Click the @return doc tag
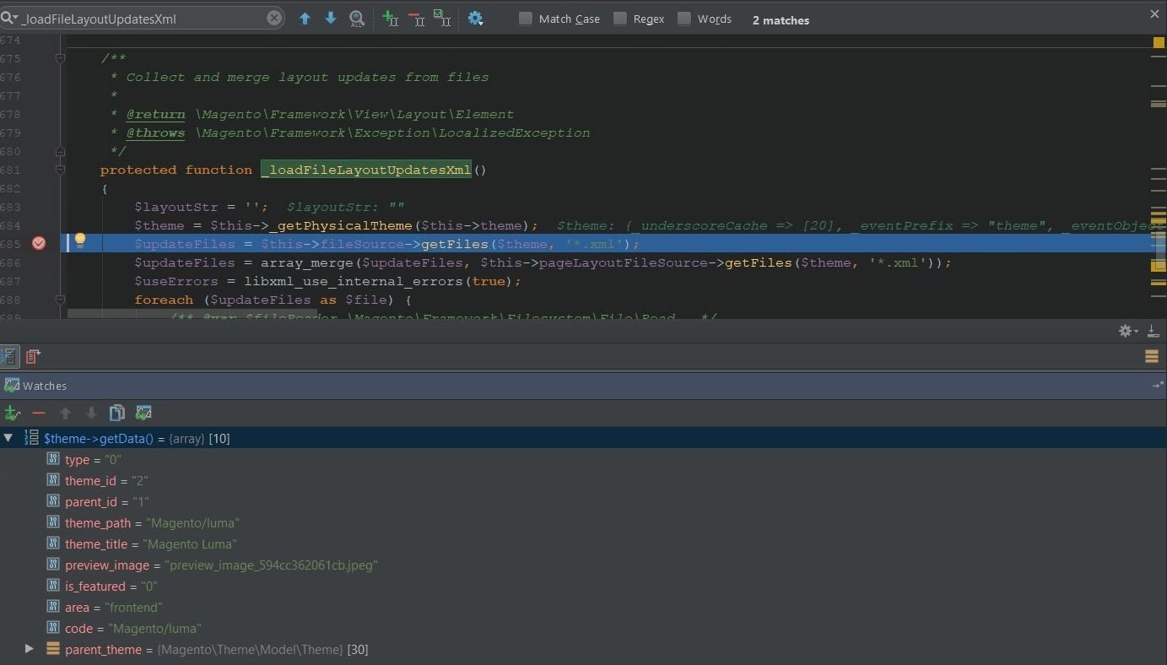The width and height of the screenshot is (1167, 665). 155,114
